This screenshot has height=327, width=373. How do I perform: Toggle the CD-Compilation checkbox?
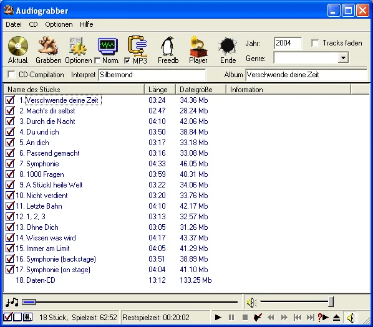click(x=11, y=75)
